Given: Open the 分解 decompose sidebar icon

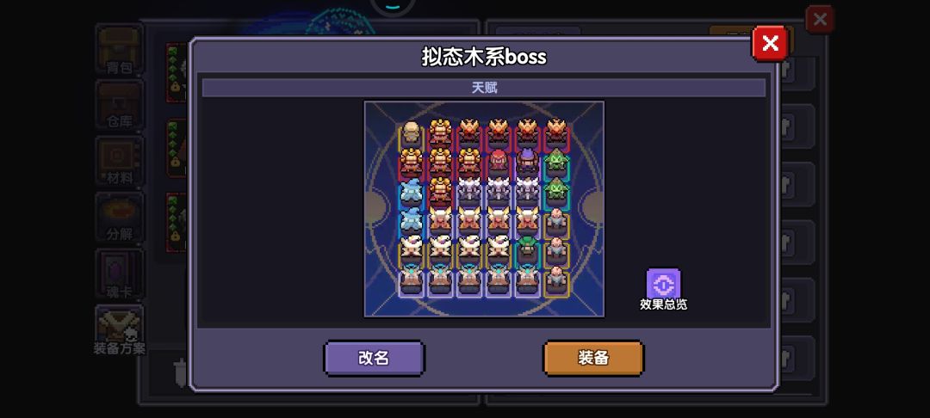Looking at the screenshot, I should point(119,218).
